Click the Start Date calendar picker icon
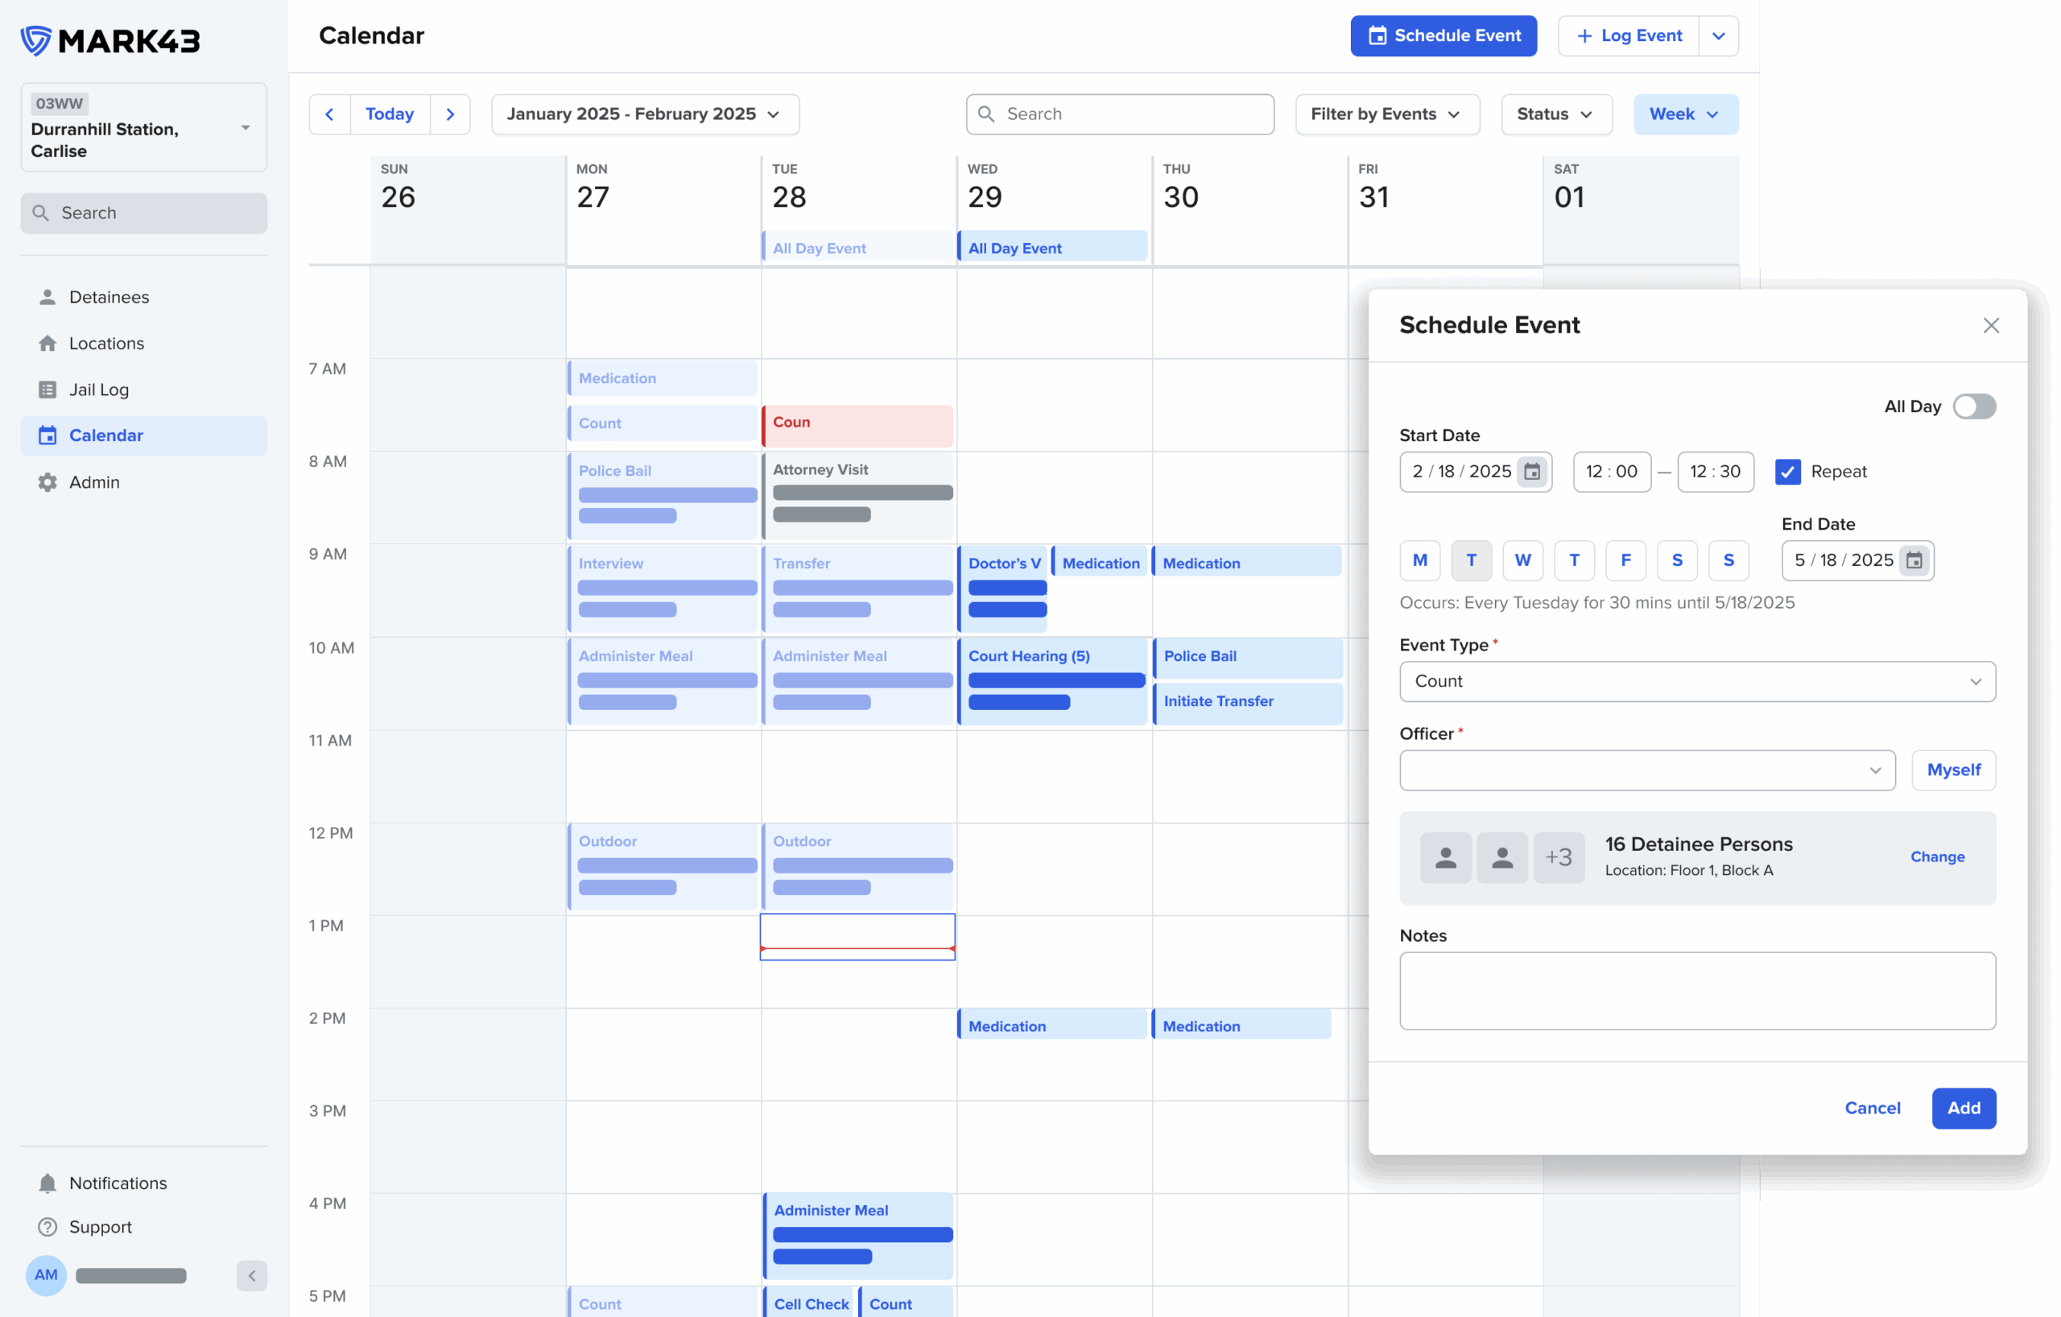The width and height of the screenshot is (2061, 1317). (x=1532, y=472)
